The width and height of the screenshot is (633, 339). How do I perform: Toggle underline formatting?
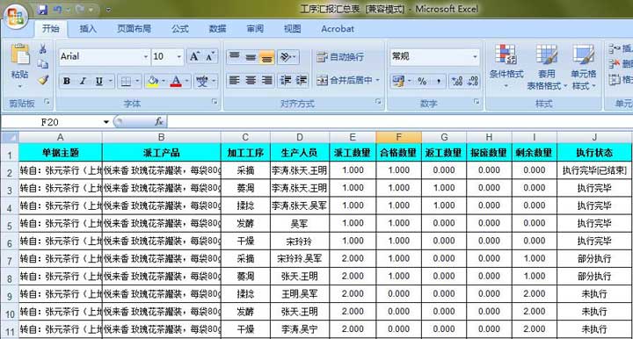(98, 81)
